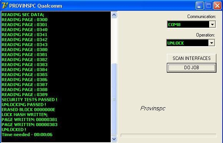Click the 'ERASED BLOCK 0000000E' line
223x143 pixels.
coord(28,110)
